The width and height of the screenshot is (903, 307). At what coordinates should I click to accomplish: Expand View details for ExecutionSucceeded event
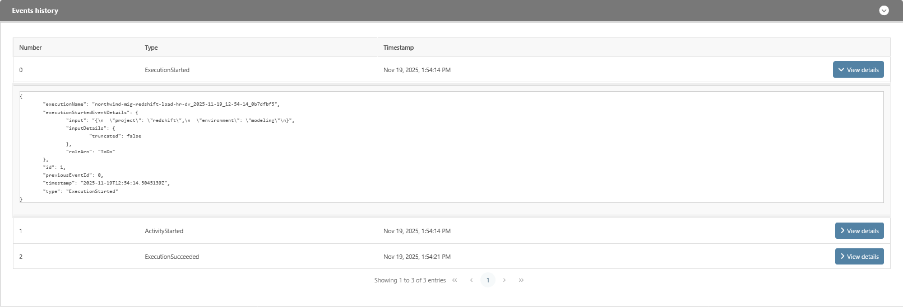[x=859, y=257]
